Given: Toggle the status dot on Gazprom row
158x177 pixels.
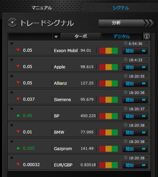Looking at the screenshot, I should pos(12,142).
